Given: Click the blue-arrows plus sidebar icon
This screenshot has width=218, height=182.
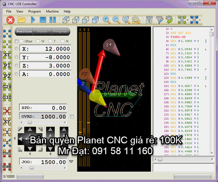Looking at the screenshot, I should tap(7, 34).
